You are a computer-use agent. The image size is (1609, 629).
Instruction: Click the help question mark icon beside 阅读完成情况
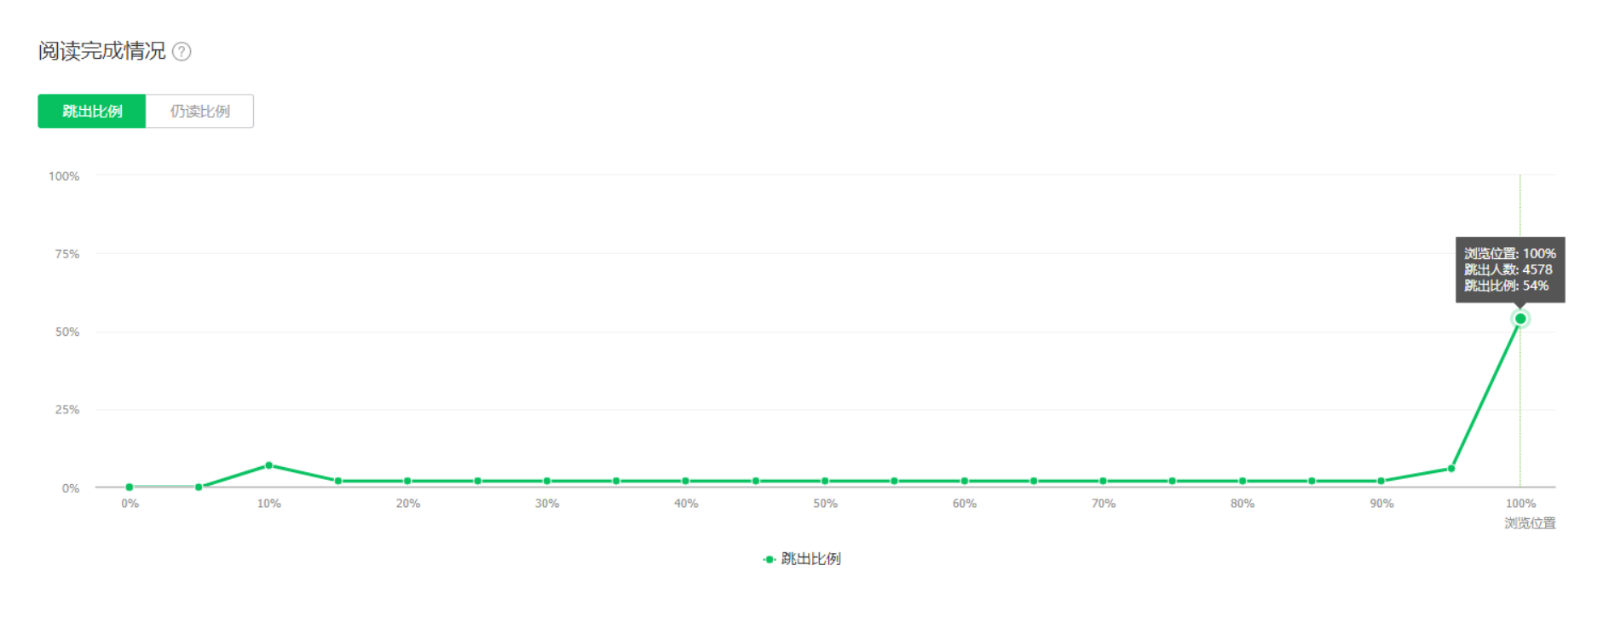coord(182,52)
